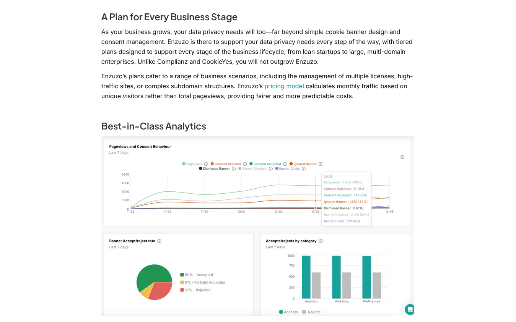Open the live chat widget

[410, 309]
